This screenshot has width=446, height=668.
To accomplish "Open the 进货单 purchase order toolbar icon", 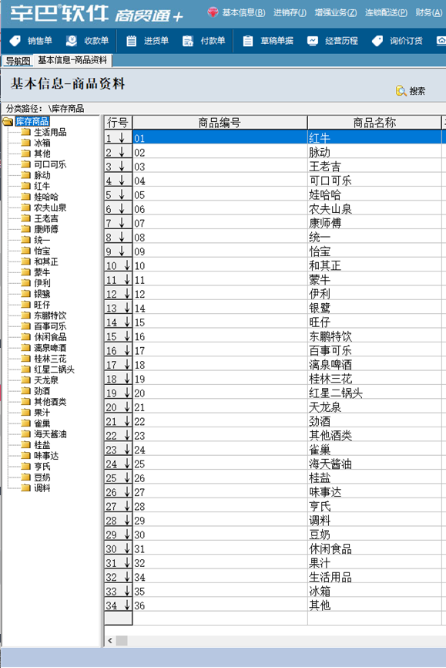I will pyautogui.click(x=132, y=41).
